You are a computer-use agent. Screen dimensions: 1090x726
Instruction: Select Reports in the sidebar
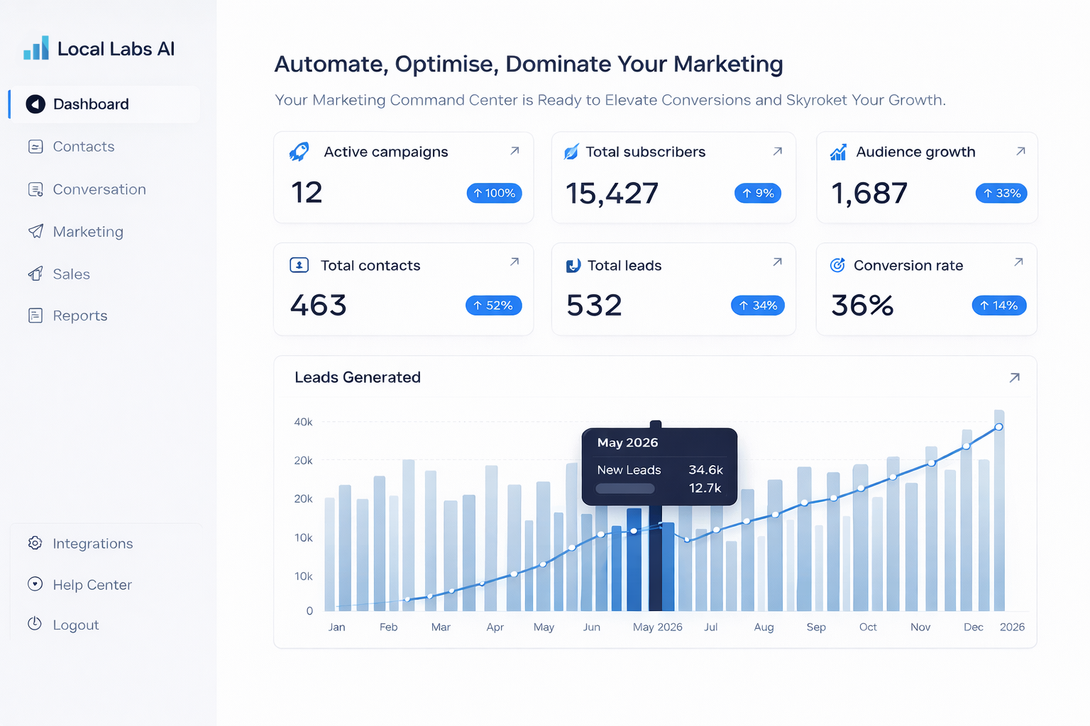click(x=79, y=316)
